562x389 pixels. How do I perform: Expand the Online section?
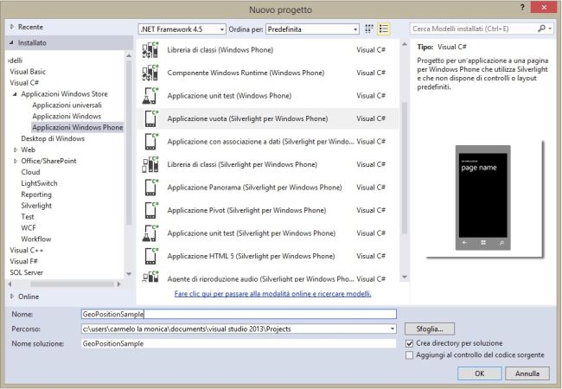[12, 297]
